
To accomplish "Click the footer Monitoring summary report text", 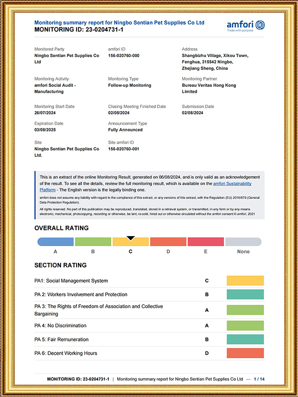I will coord(180,379).
